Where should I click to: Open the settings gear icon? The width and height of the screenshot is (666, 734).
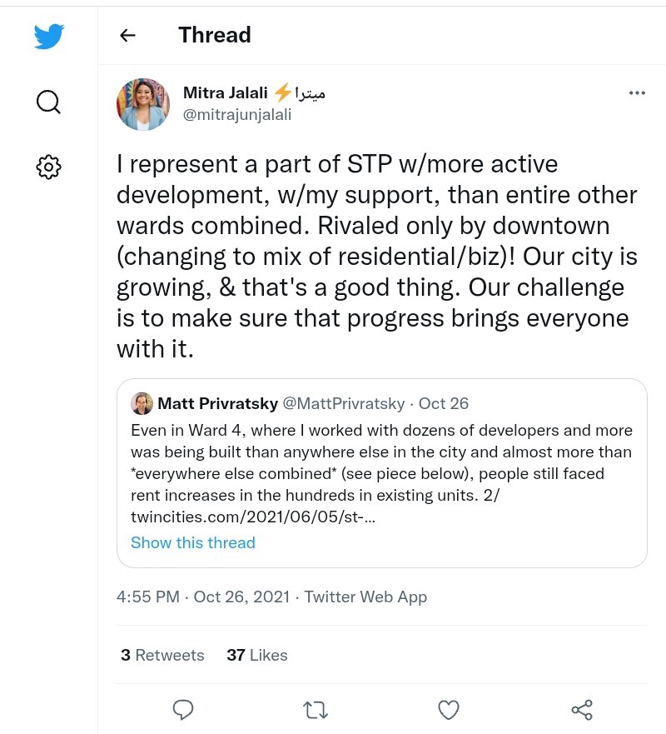tap(48, 167)
